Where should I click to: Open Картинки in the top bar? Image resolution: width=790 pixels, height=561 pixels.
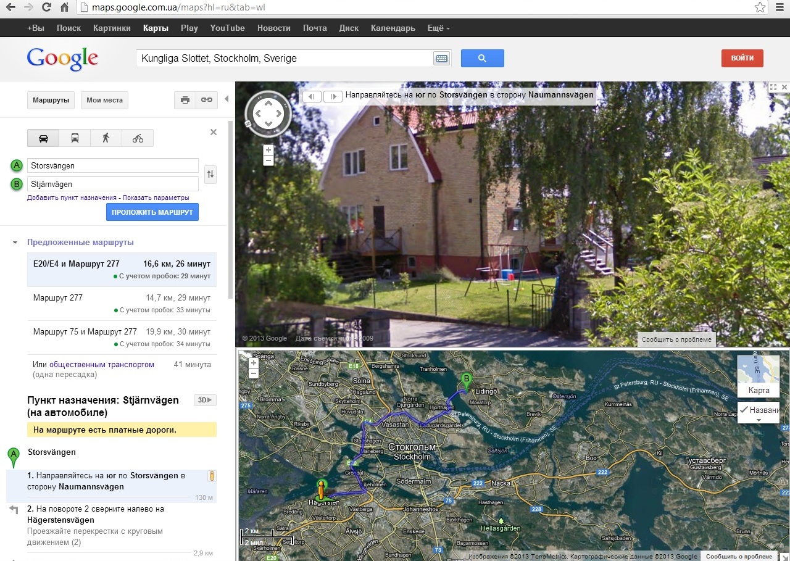pyautogui.click(x=112, y=28)
